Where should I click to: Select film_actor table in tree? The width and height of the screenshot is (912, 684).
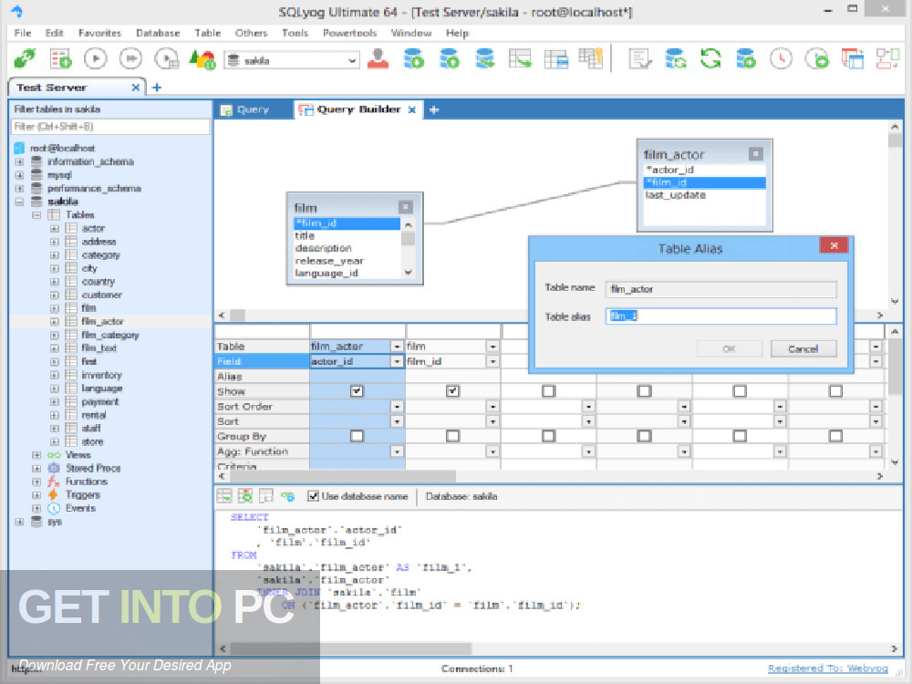[102, 322]
